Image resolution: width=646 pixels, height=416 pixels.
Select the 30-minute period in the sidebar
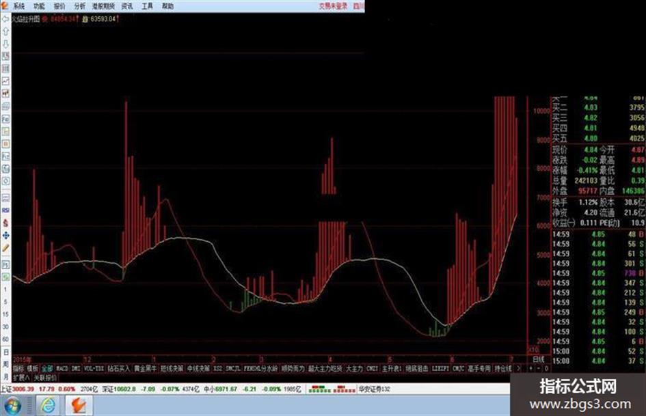[x=5, y=327]
